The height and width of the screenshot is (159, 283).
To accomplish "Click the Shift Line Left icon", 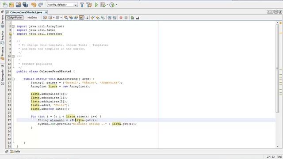I will coord(109,18).
